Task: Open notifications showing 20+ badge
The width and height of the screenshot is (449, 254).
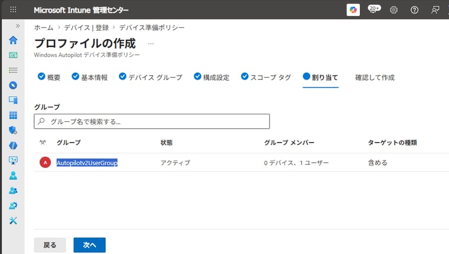Action: click(374, 9)
